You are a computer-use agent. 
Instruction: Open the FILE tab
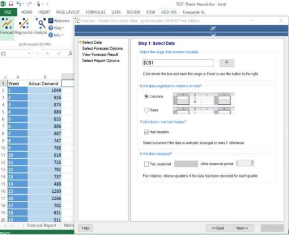coord(8,12)
